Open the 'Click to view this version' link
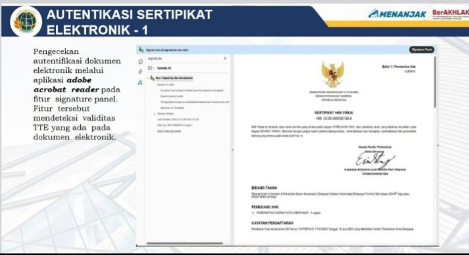The height and width of the screenshot is (255, 469). point(169,131)
